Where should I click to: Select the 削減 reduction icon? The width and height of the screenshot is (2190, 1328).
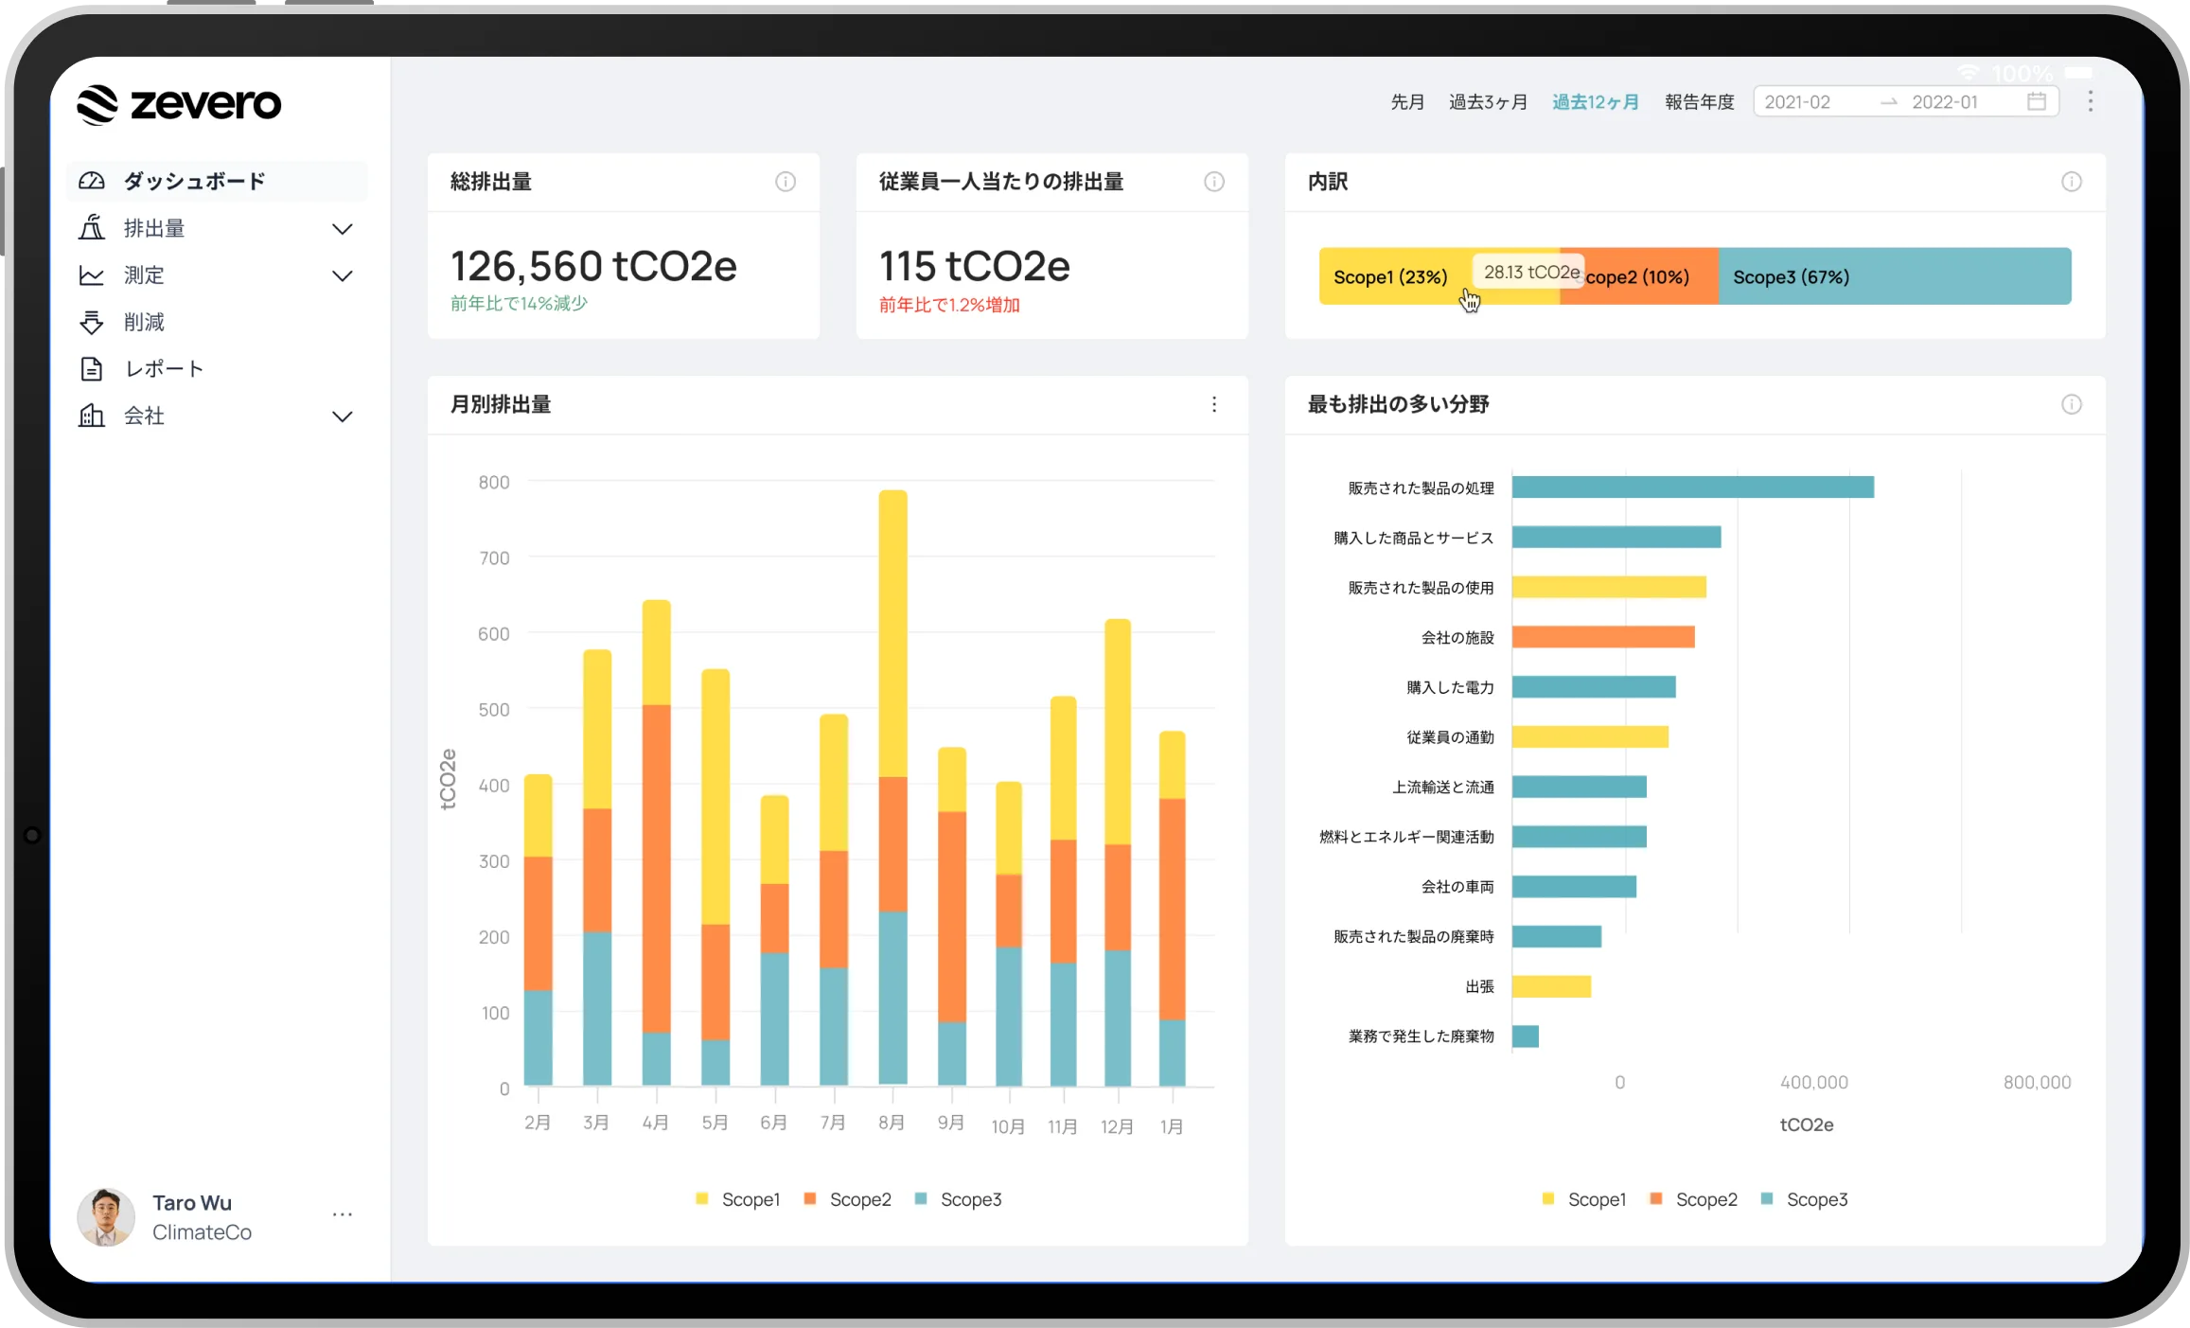tap(92, 322)
